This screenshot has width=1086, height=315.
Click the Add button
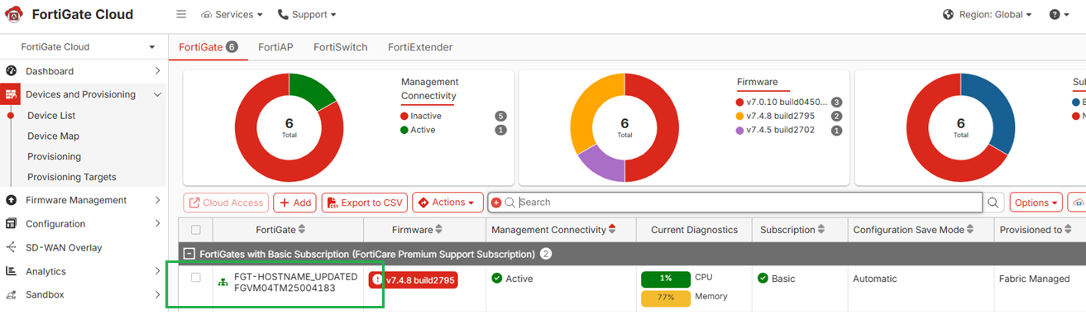tap(294, 203)
